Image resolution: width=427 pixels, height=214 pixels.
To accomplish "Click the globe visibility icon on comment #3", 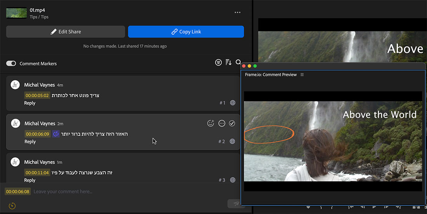I will [233, 180].
